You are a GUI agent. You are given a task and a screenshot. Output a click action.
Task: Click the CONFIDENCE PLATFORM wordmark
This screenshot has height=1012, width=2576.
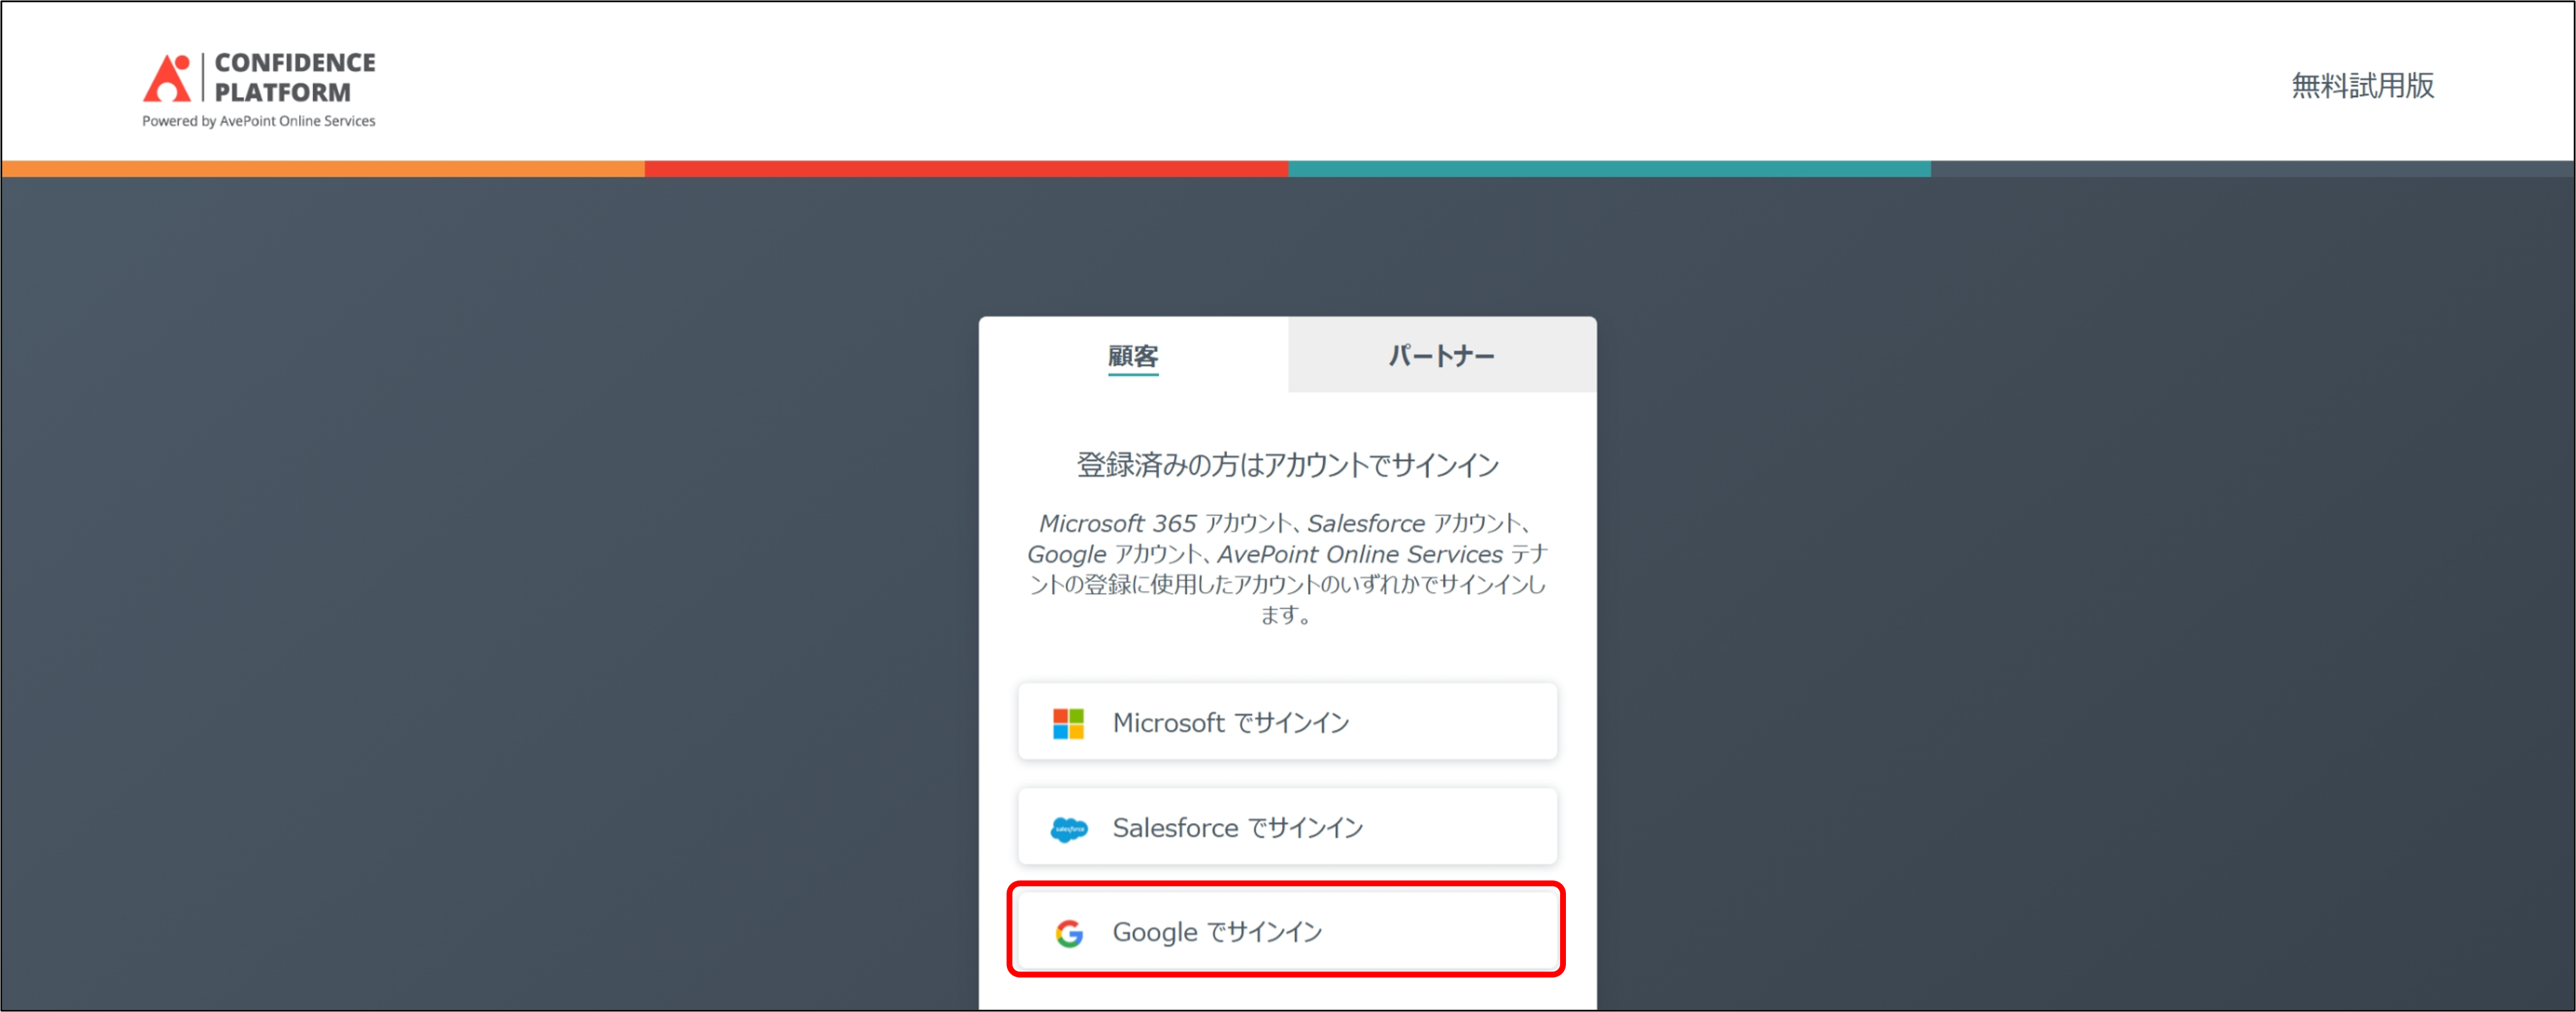tap(294, 77)
